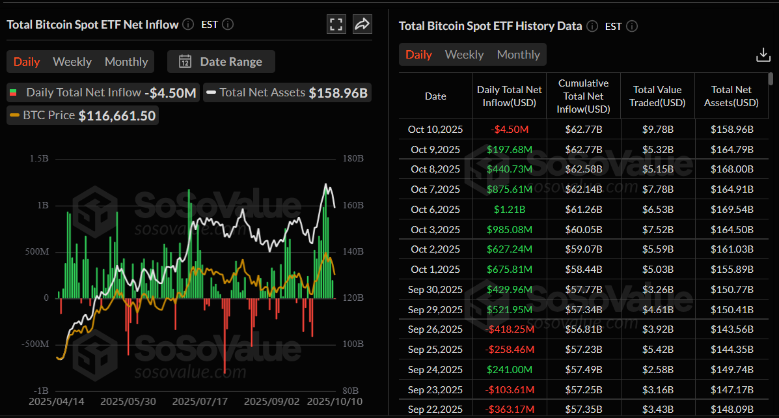Click the calendar icon in Date Range
779x418 pixels.
coord(185,62)
